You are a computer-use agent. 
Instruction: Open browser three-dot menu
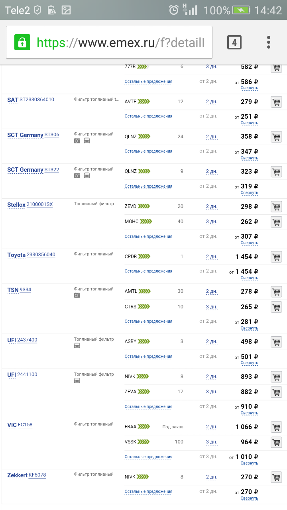[x=269, y=42]
